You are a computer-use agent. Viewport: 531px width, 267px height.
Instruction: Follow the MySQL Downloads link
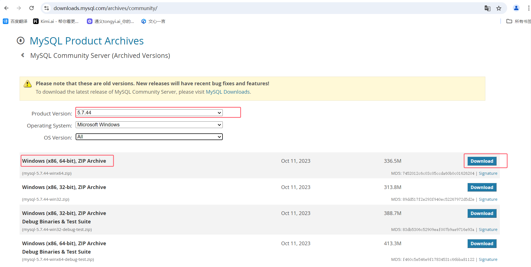click(x=228, y=92)
